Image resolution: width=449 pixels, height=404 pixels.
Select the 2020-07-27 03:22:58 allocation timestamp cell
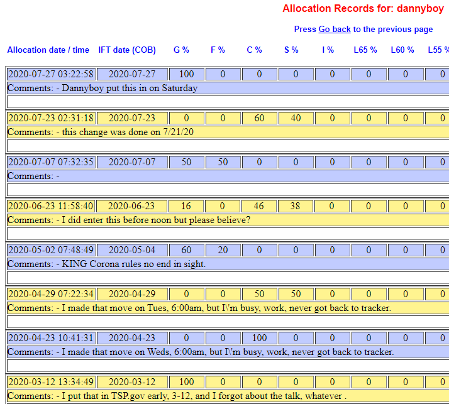[51, 74]
